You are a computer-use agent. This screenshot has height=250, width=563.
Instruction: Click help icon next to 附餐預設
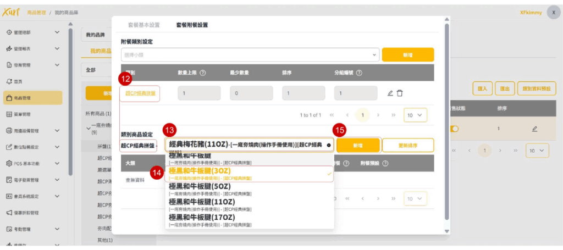click(x=385, y=163)
